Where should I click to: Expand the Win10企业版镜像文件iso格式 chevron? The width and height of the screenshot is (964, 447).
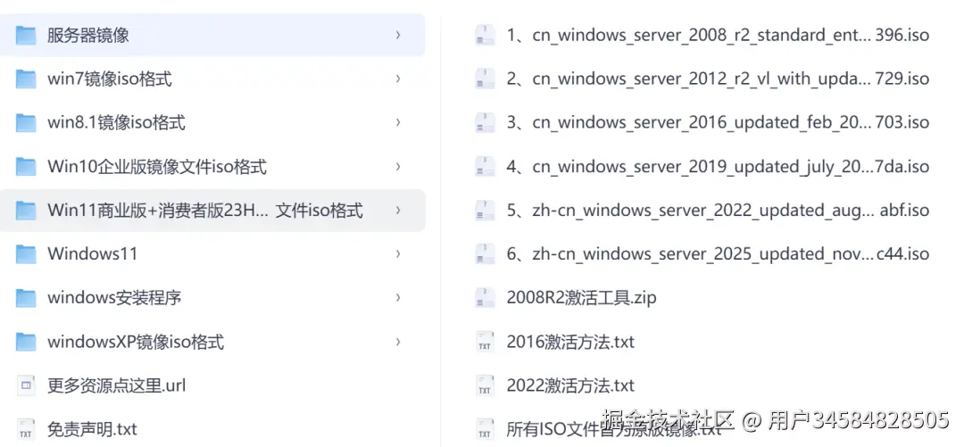click(x=398, y=167)
